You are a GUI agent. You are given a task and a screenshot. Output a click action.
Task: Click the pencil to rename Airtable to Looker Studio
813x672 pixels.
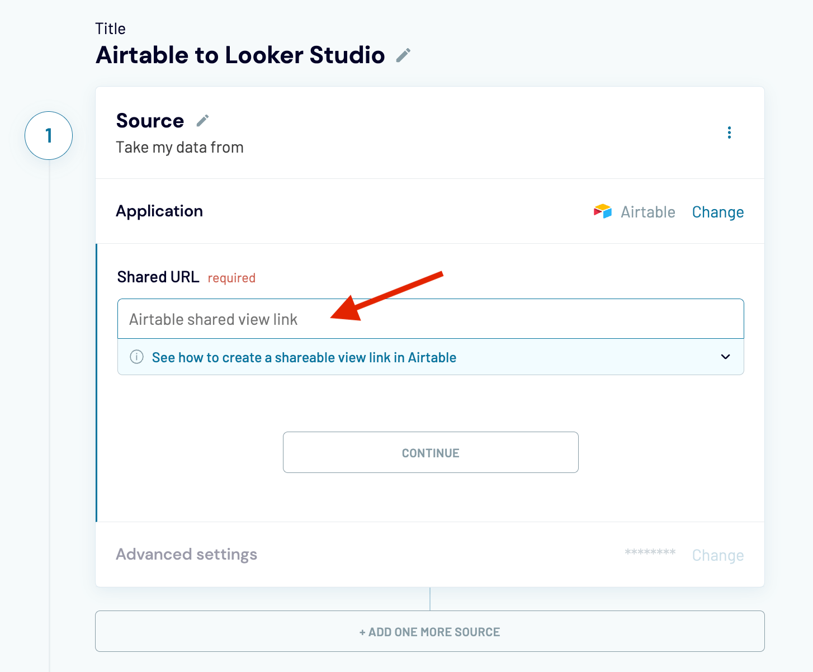(404, 55)
